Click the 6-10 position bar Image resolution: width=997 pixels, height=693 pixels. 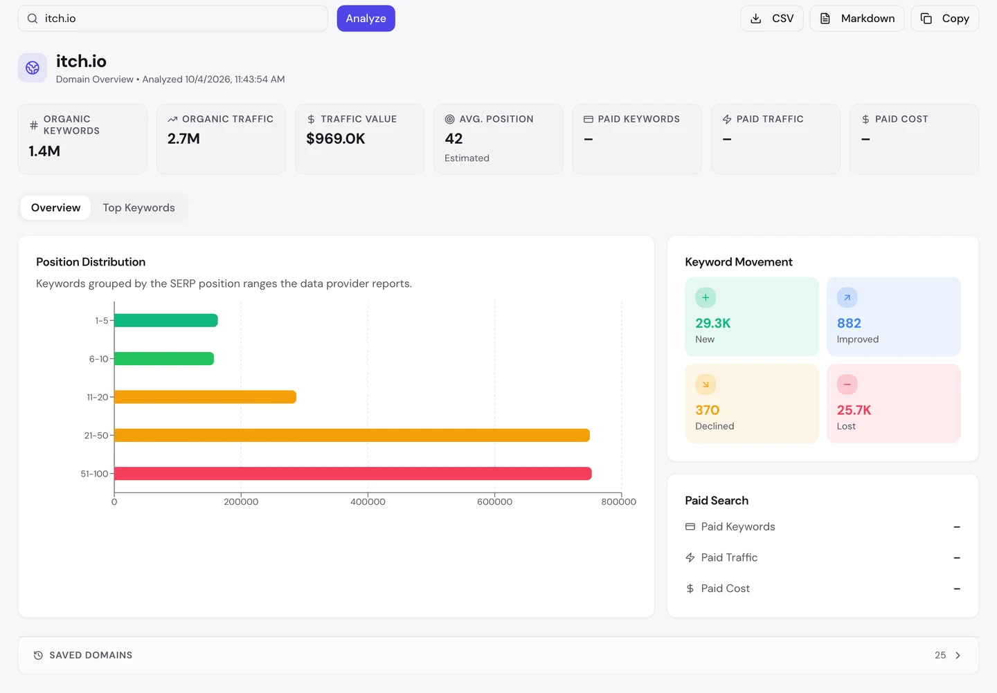[x=164, y=358]
